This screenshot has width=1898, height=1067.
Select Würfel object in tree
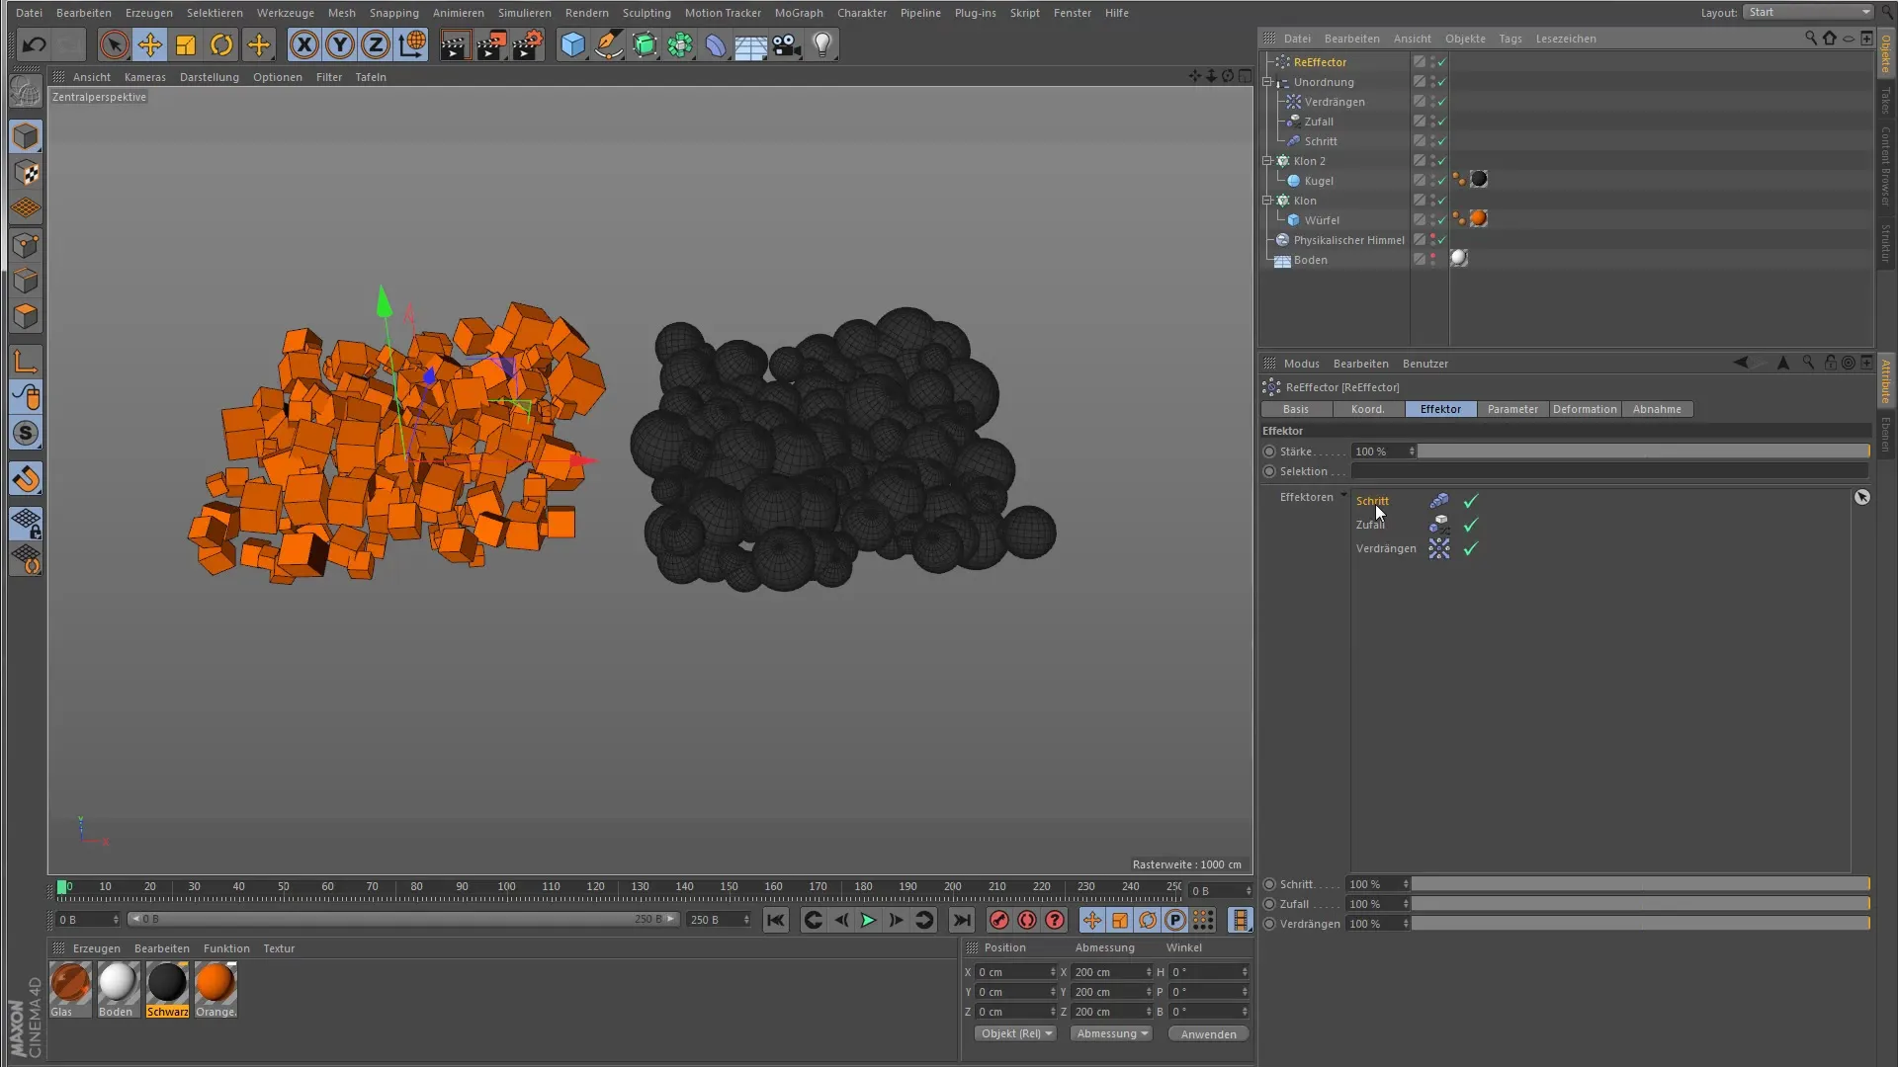pyautogui.click(x=1322, y=220)
